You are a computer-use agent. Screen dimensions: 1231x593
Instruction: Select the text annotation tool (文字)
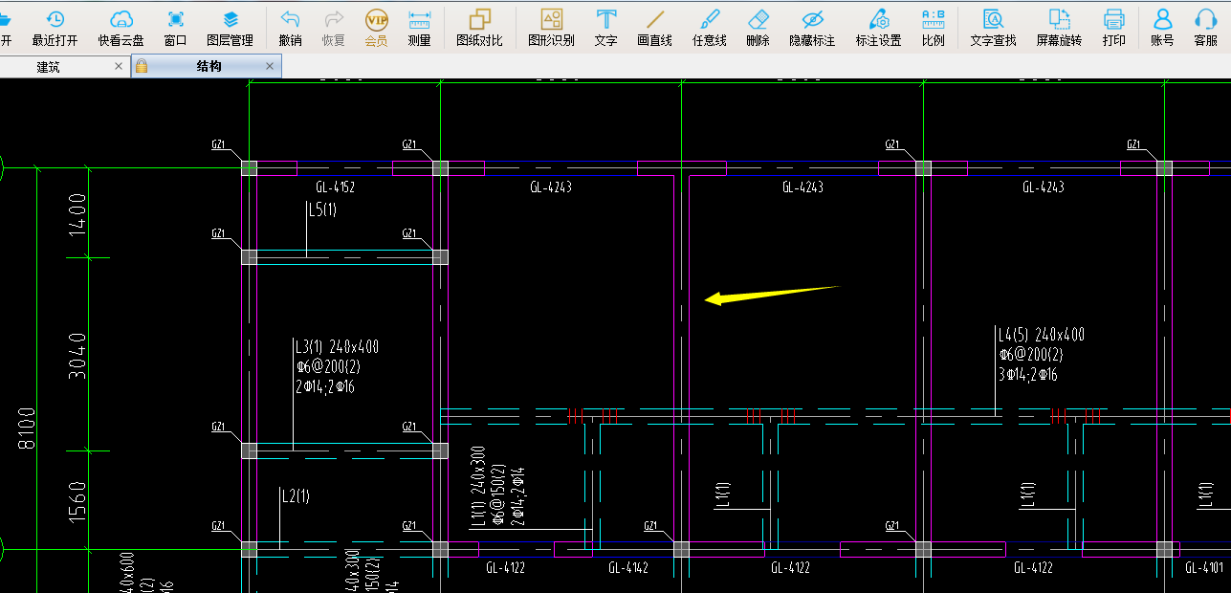(x=605, y=27)
